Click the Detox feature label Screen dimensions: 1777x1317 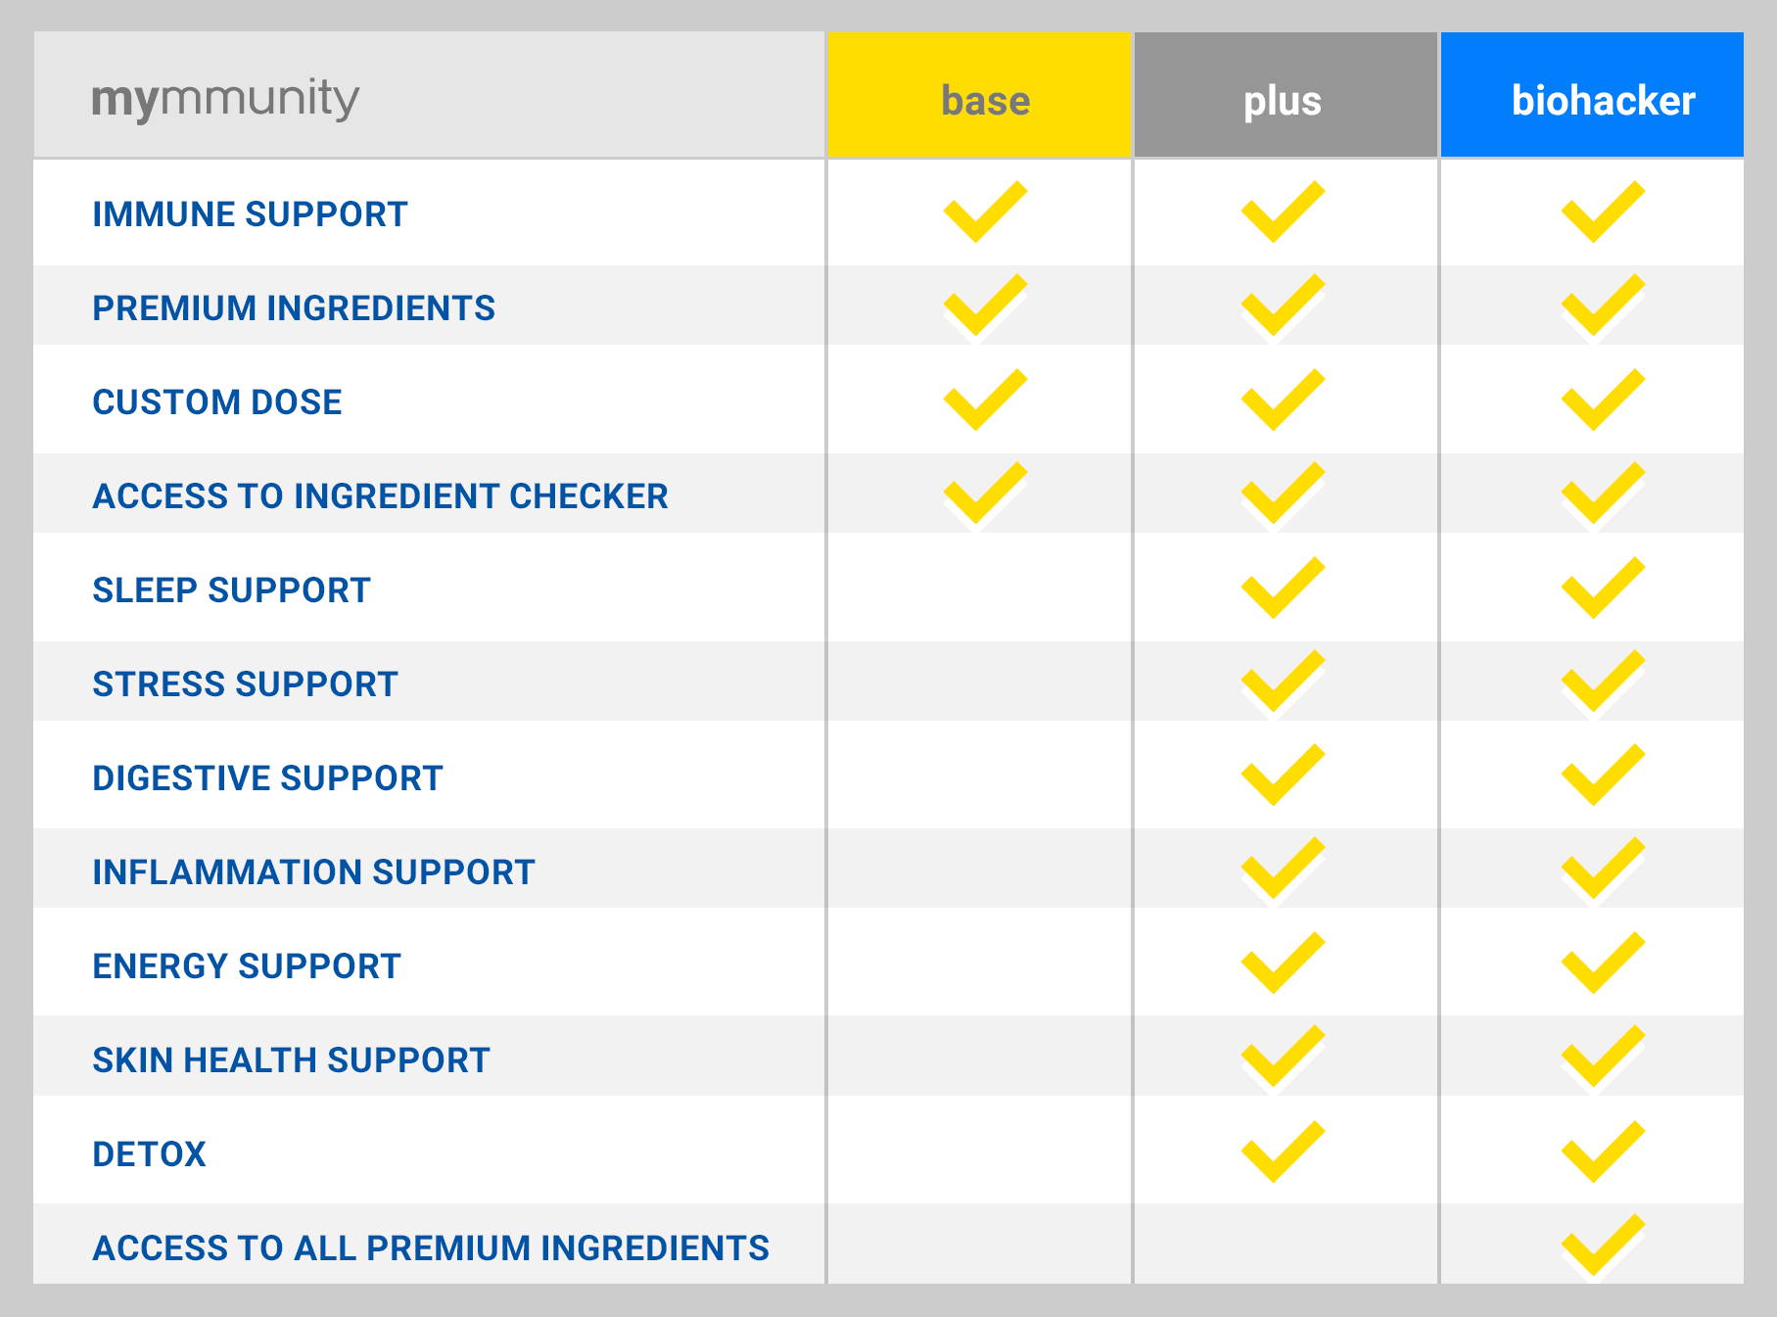coord(149,1154)
